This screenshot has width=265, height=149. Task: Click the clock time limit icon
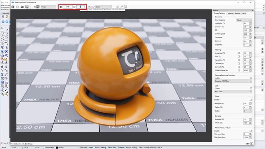tap(75, 7)
